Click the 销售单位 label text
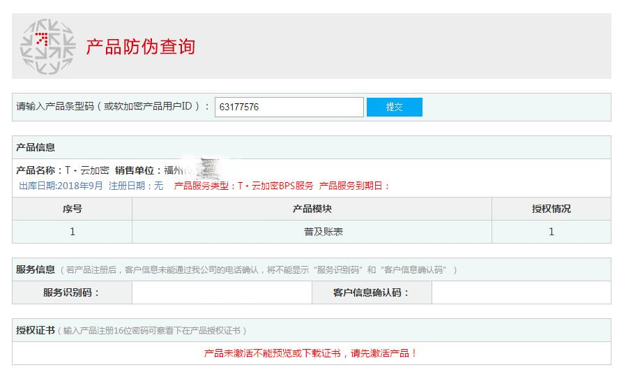The image size is (624, 379). pos(137,170)
